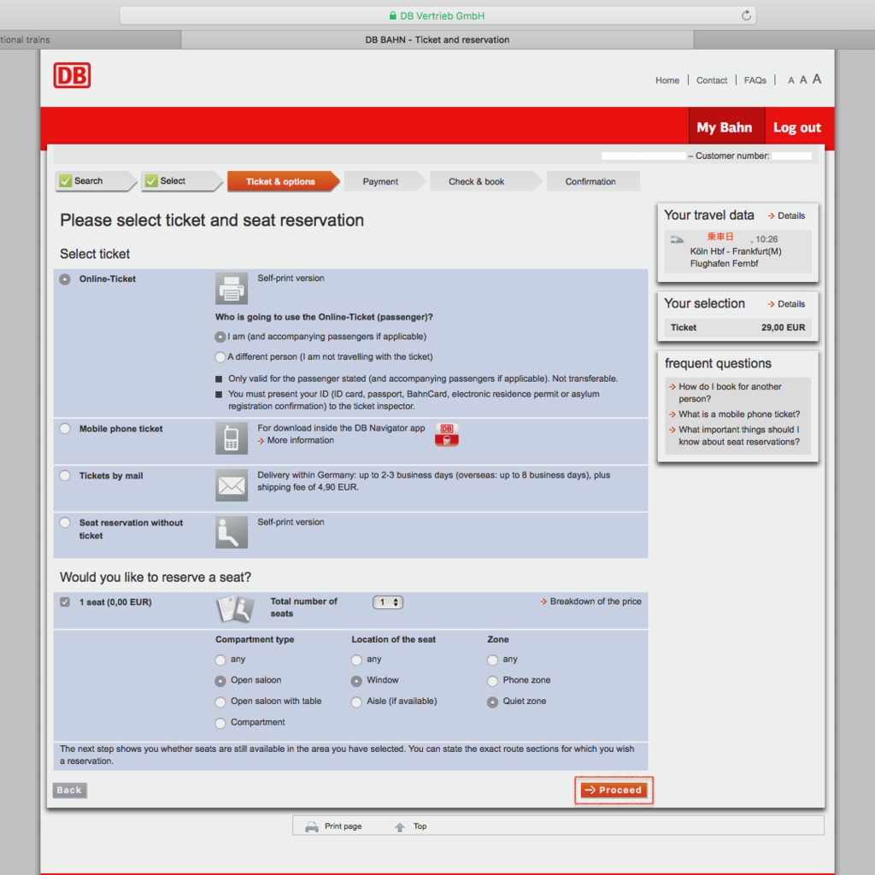Image resolution: width=875 pixels, height=875 pixels.
Task: Open 'What is a mobile phone ticket?'
Action: coord(734,414)
